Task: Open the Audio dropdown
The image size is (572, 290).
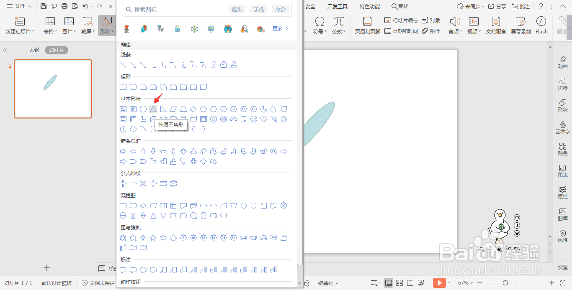Action: click(455, 25)
